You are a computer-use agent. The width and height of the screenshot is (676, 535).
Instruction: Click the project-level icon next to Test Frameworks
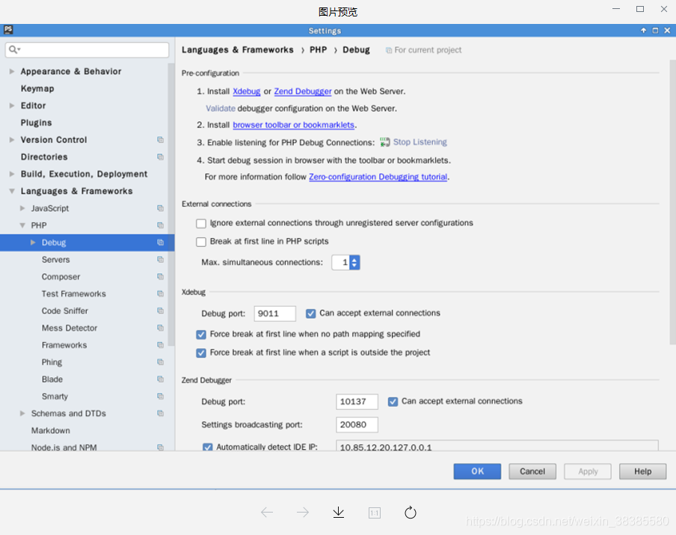(x=160, y=294)
